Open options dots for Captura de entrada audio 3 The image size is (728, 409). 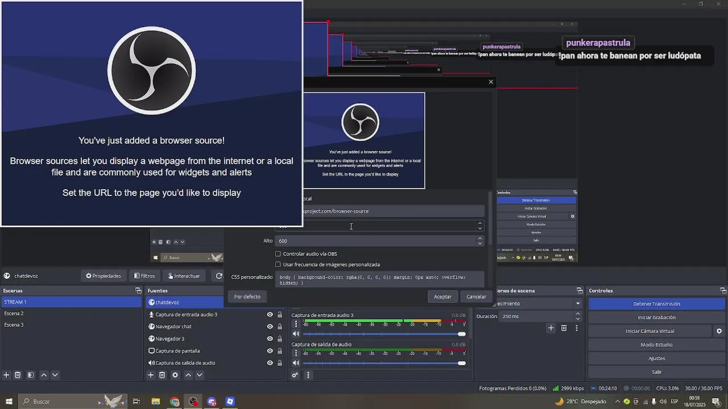click(x=296, y=324)
